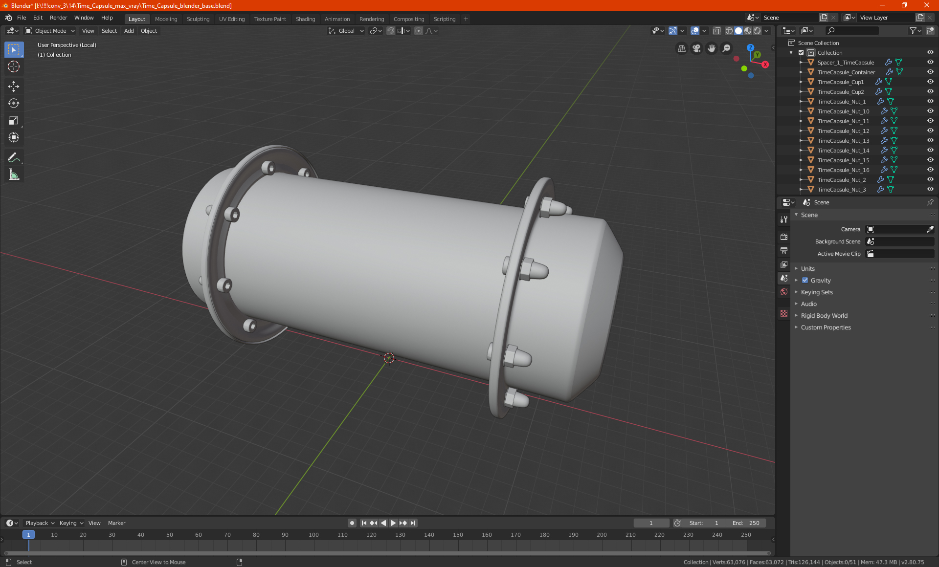Select the Select Box tool
939x567 pixels.
14,50
